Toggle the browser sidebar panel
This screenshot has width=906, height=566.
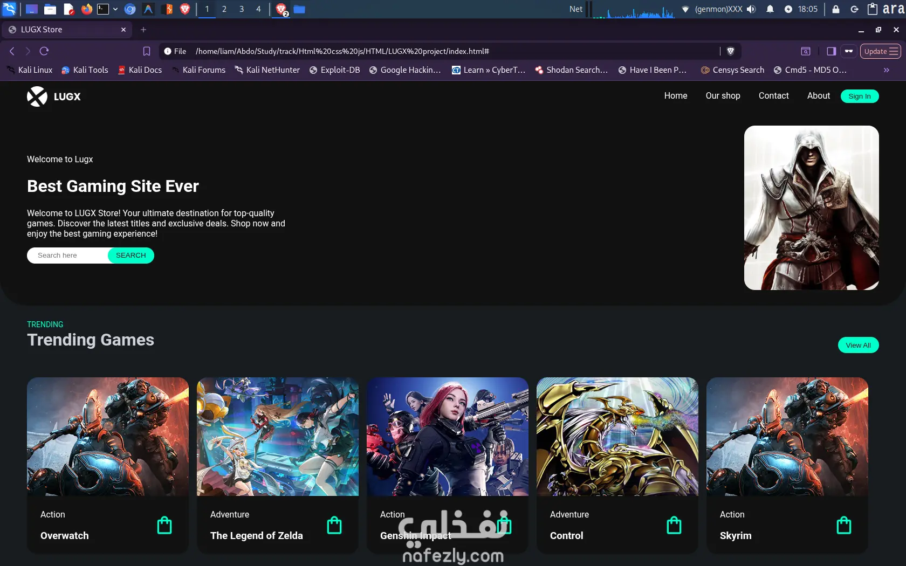point(831,51)
